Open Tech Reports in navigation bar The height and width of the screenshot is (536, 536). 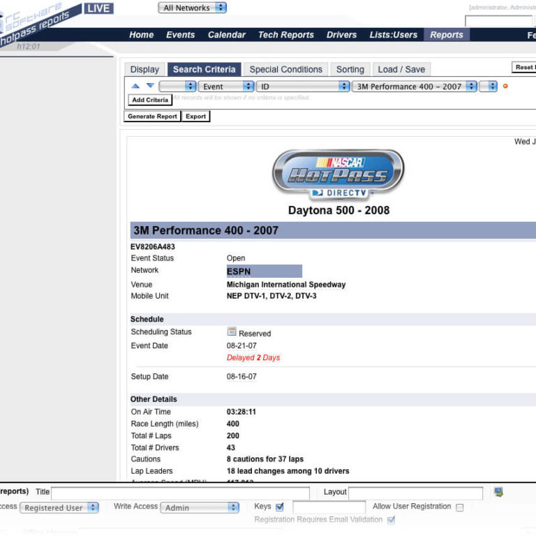click(285, 35)
